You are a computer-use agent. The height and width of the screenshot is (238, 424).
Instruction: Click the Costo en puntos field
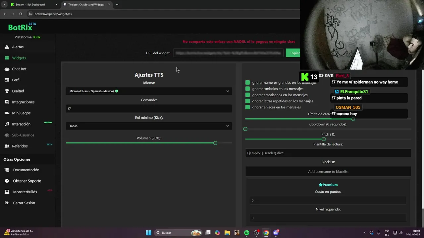click(328, 200)
